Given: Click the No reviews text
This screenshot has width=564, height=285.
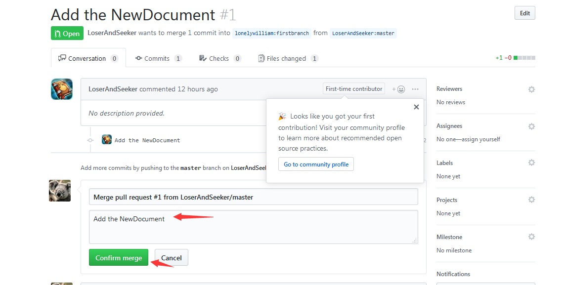Looking at the screenshot, I should (451, 102).
